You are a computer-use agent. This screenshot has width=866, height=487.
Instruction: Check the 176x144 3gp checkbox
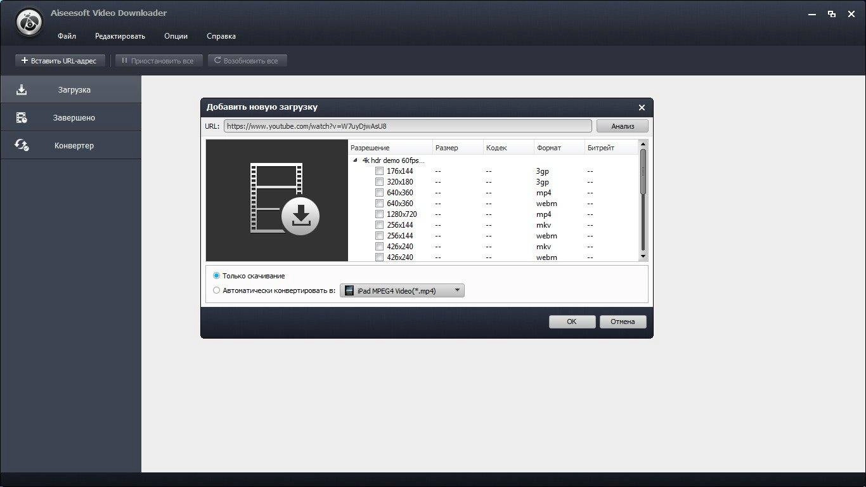[x=379, y=171]
